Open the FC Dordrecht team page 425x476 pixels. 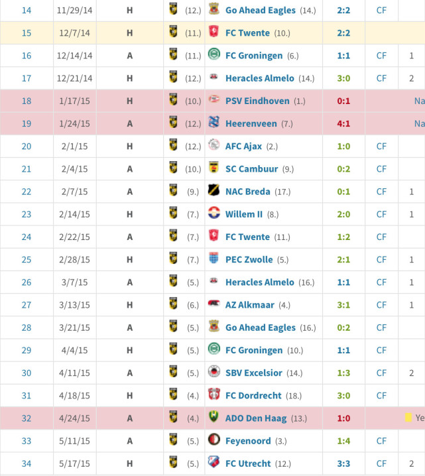254,396
